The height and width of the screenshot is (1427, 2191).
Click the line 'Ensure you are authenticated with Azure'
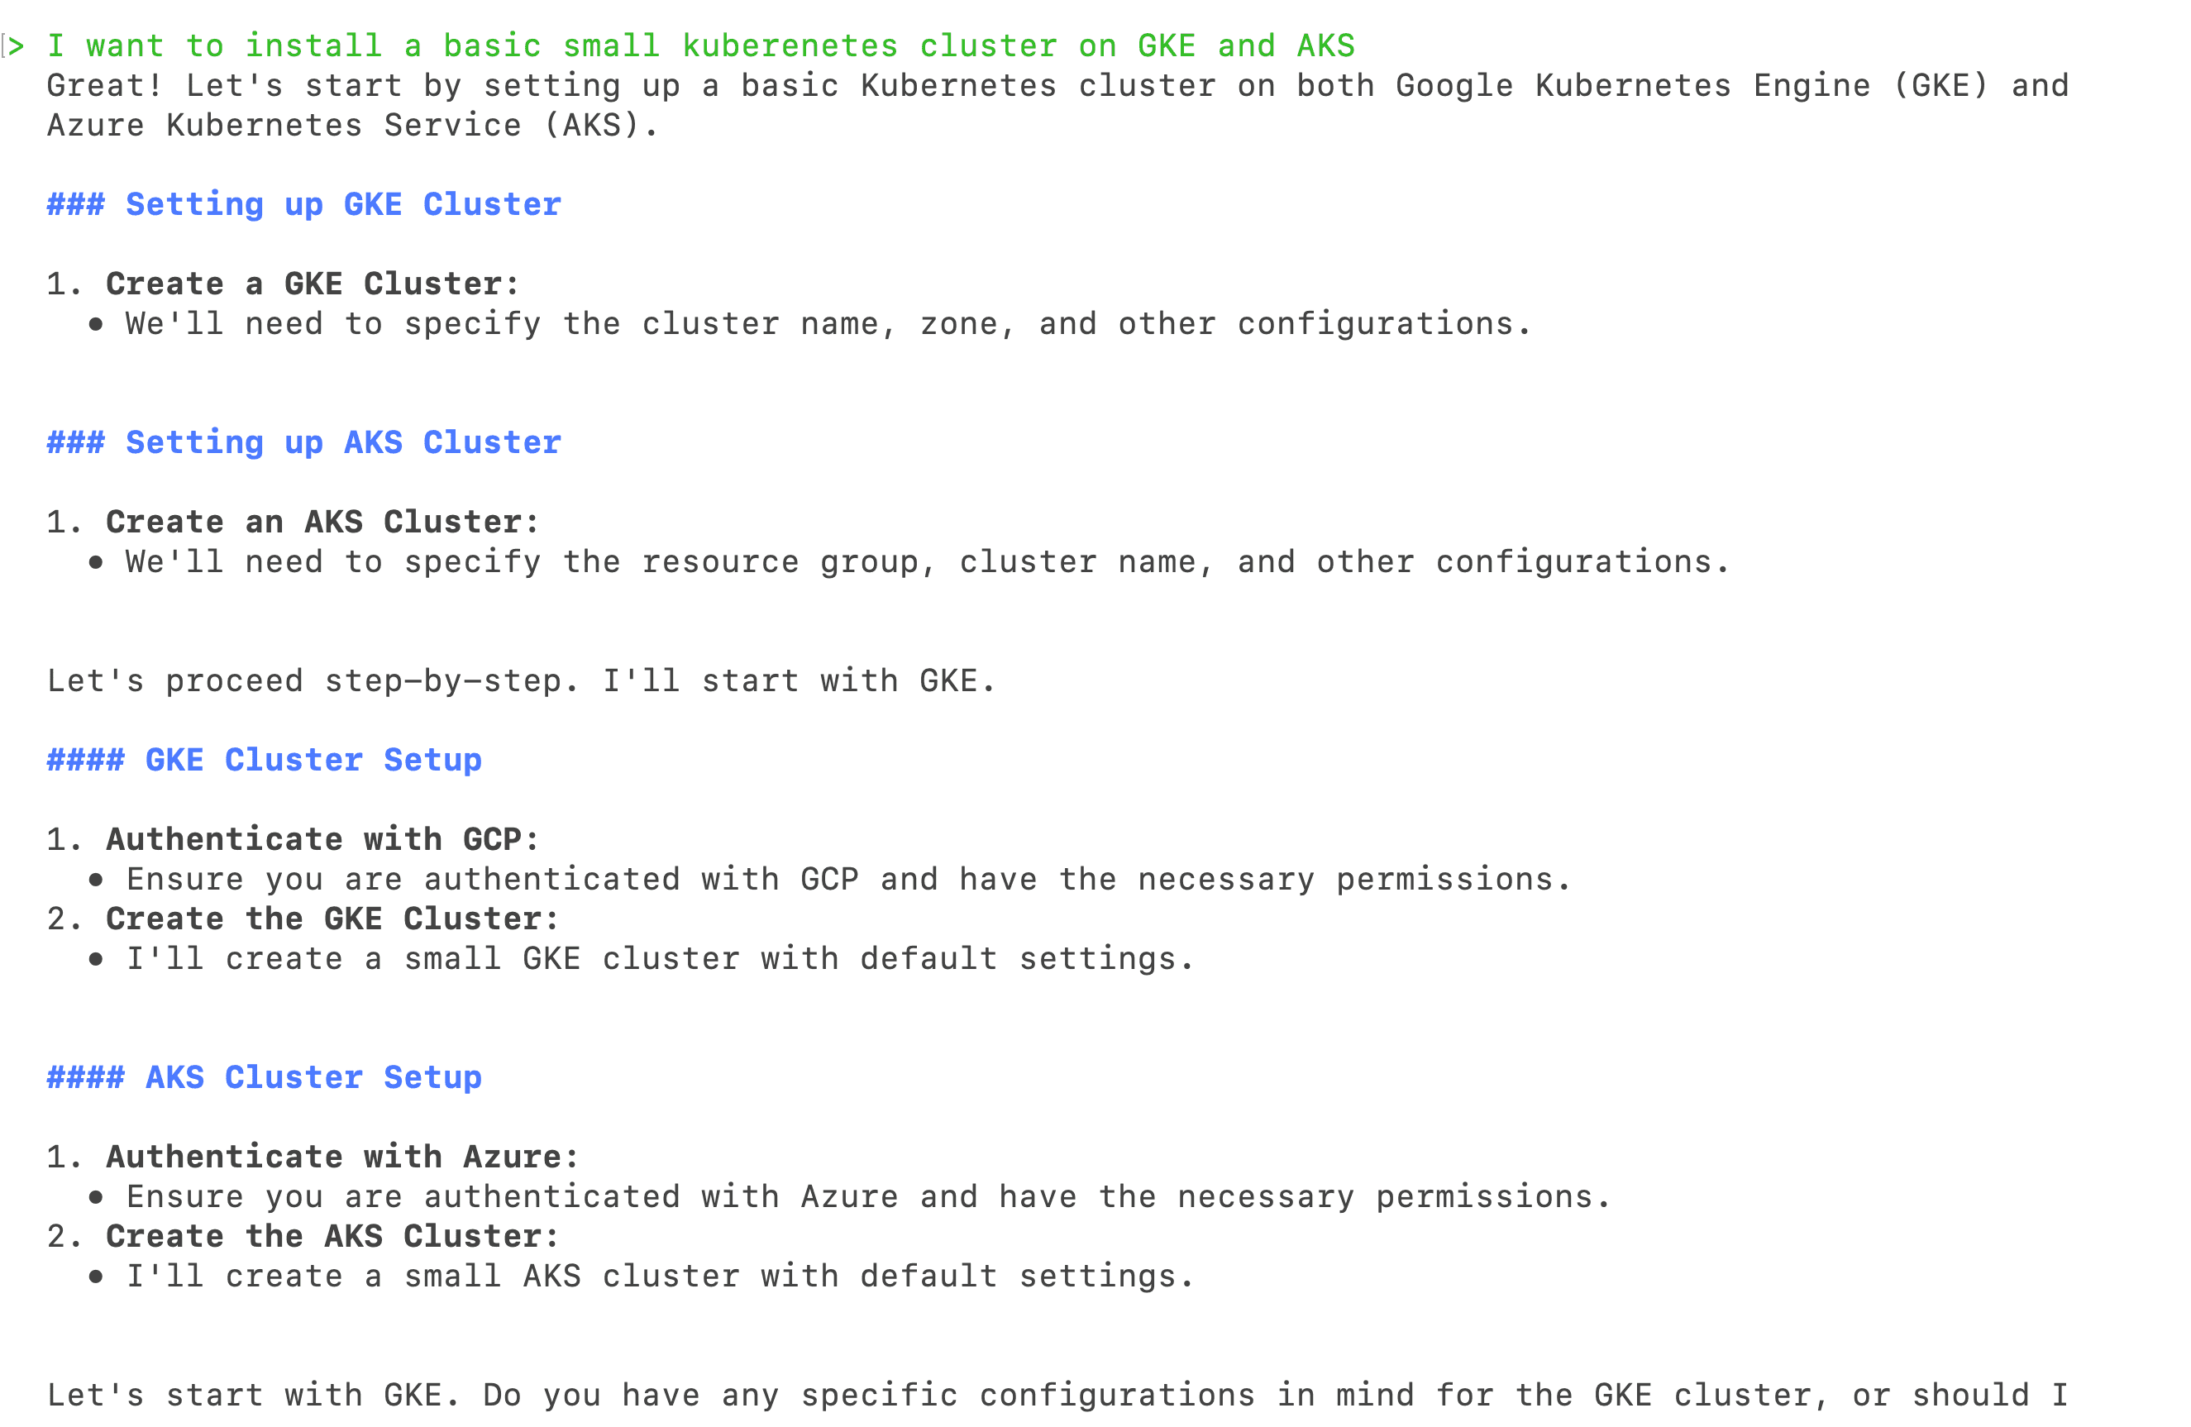(868, 1198)
